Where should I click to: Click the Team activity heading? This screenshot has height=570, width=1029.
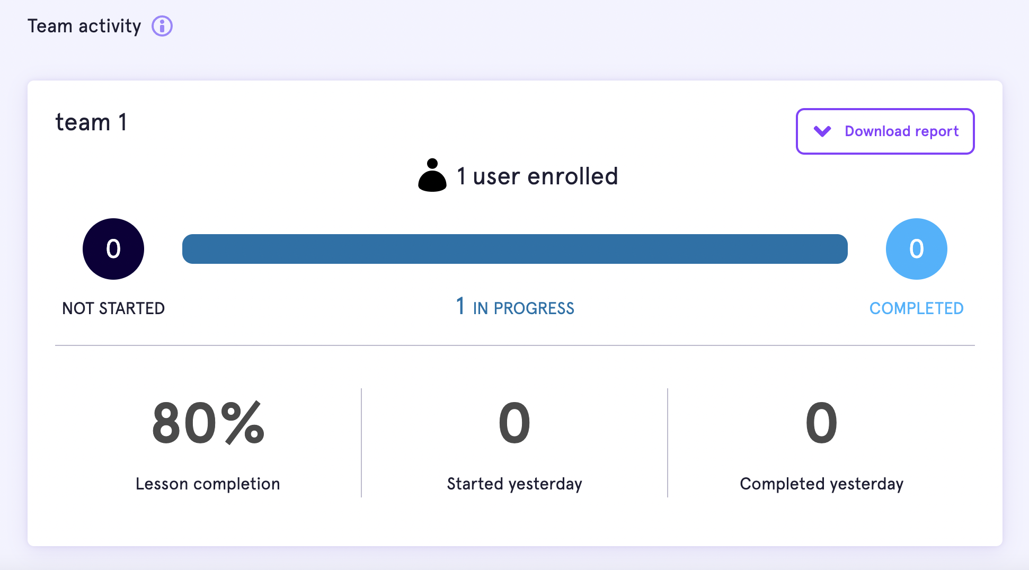click(x=84, y=26)
